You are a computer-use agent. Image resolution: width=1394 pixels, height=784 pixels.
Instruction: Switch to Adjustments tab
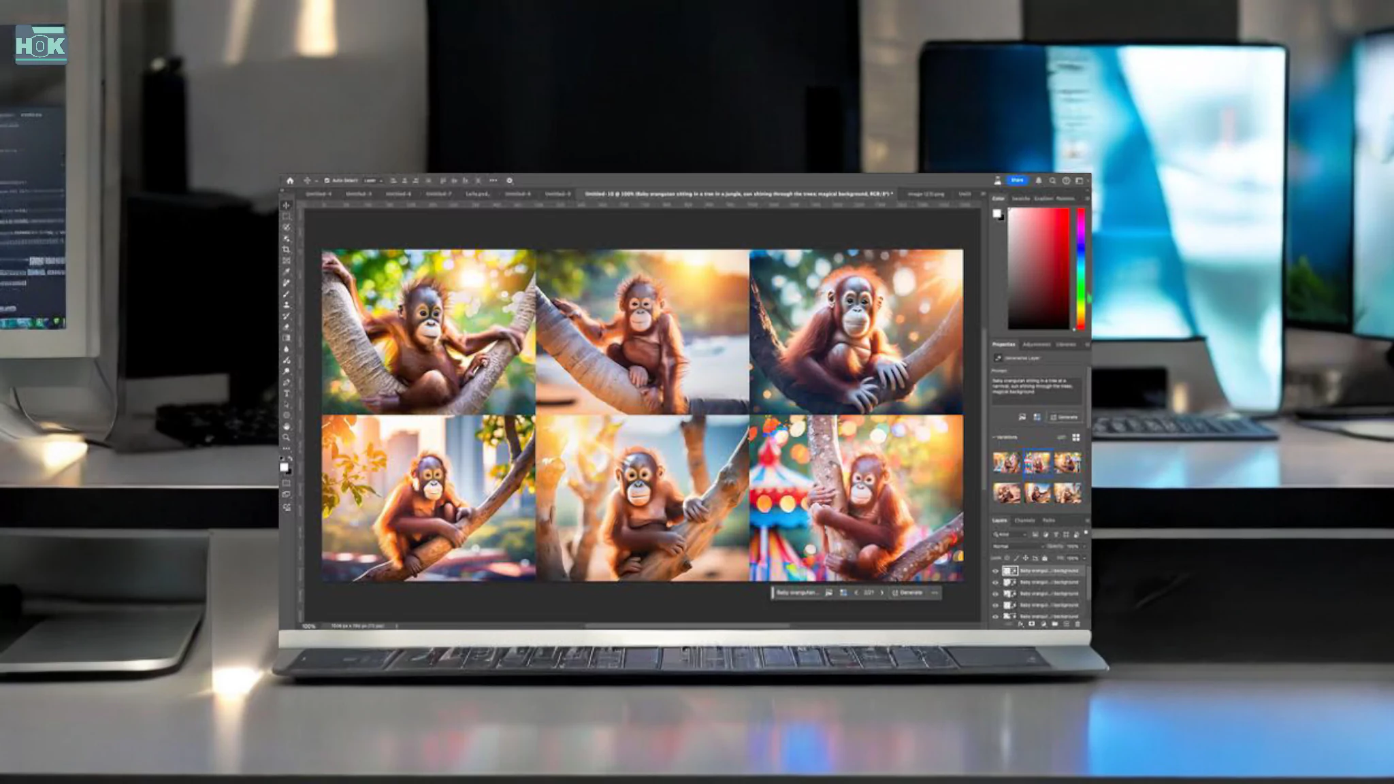click(x=1037, y=344)
